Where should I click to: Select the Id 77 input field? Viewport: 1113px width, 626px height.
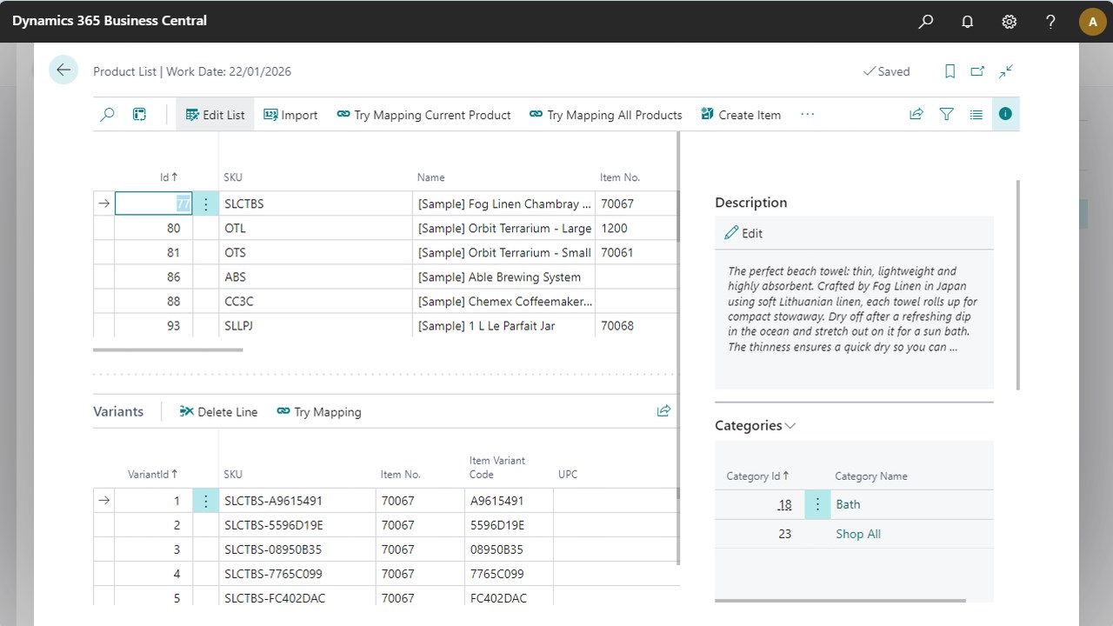pyautogui.click(x=153, y=204)
